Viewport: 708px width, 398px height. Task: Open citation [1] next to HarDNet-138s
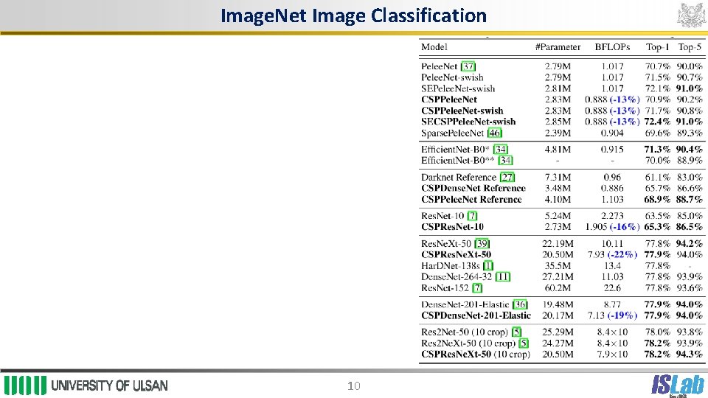click(488, 266)
